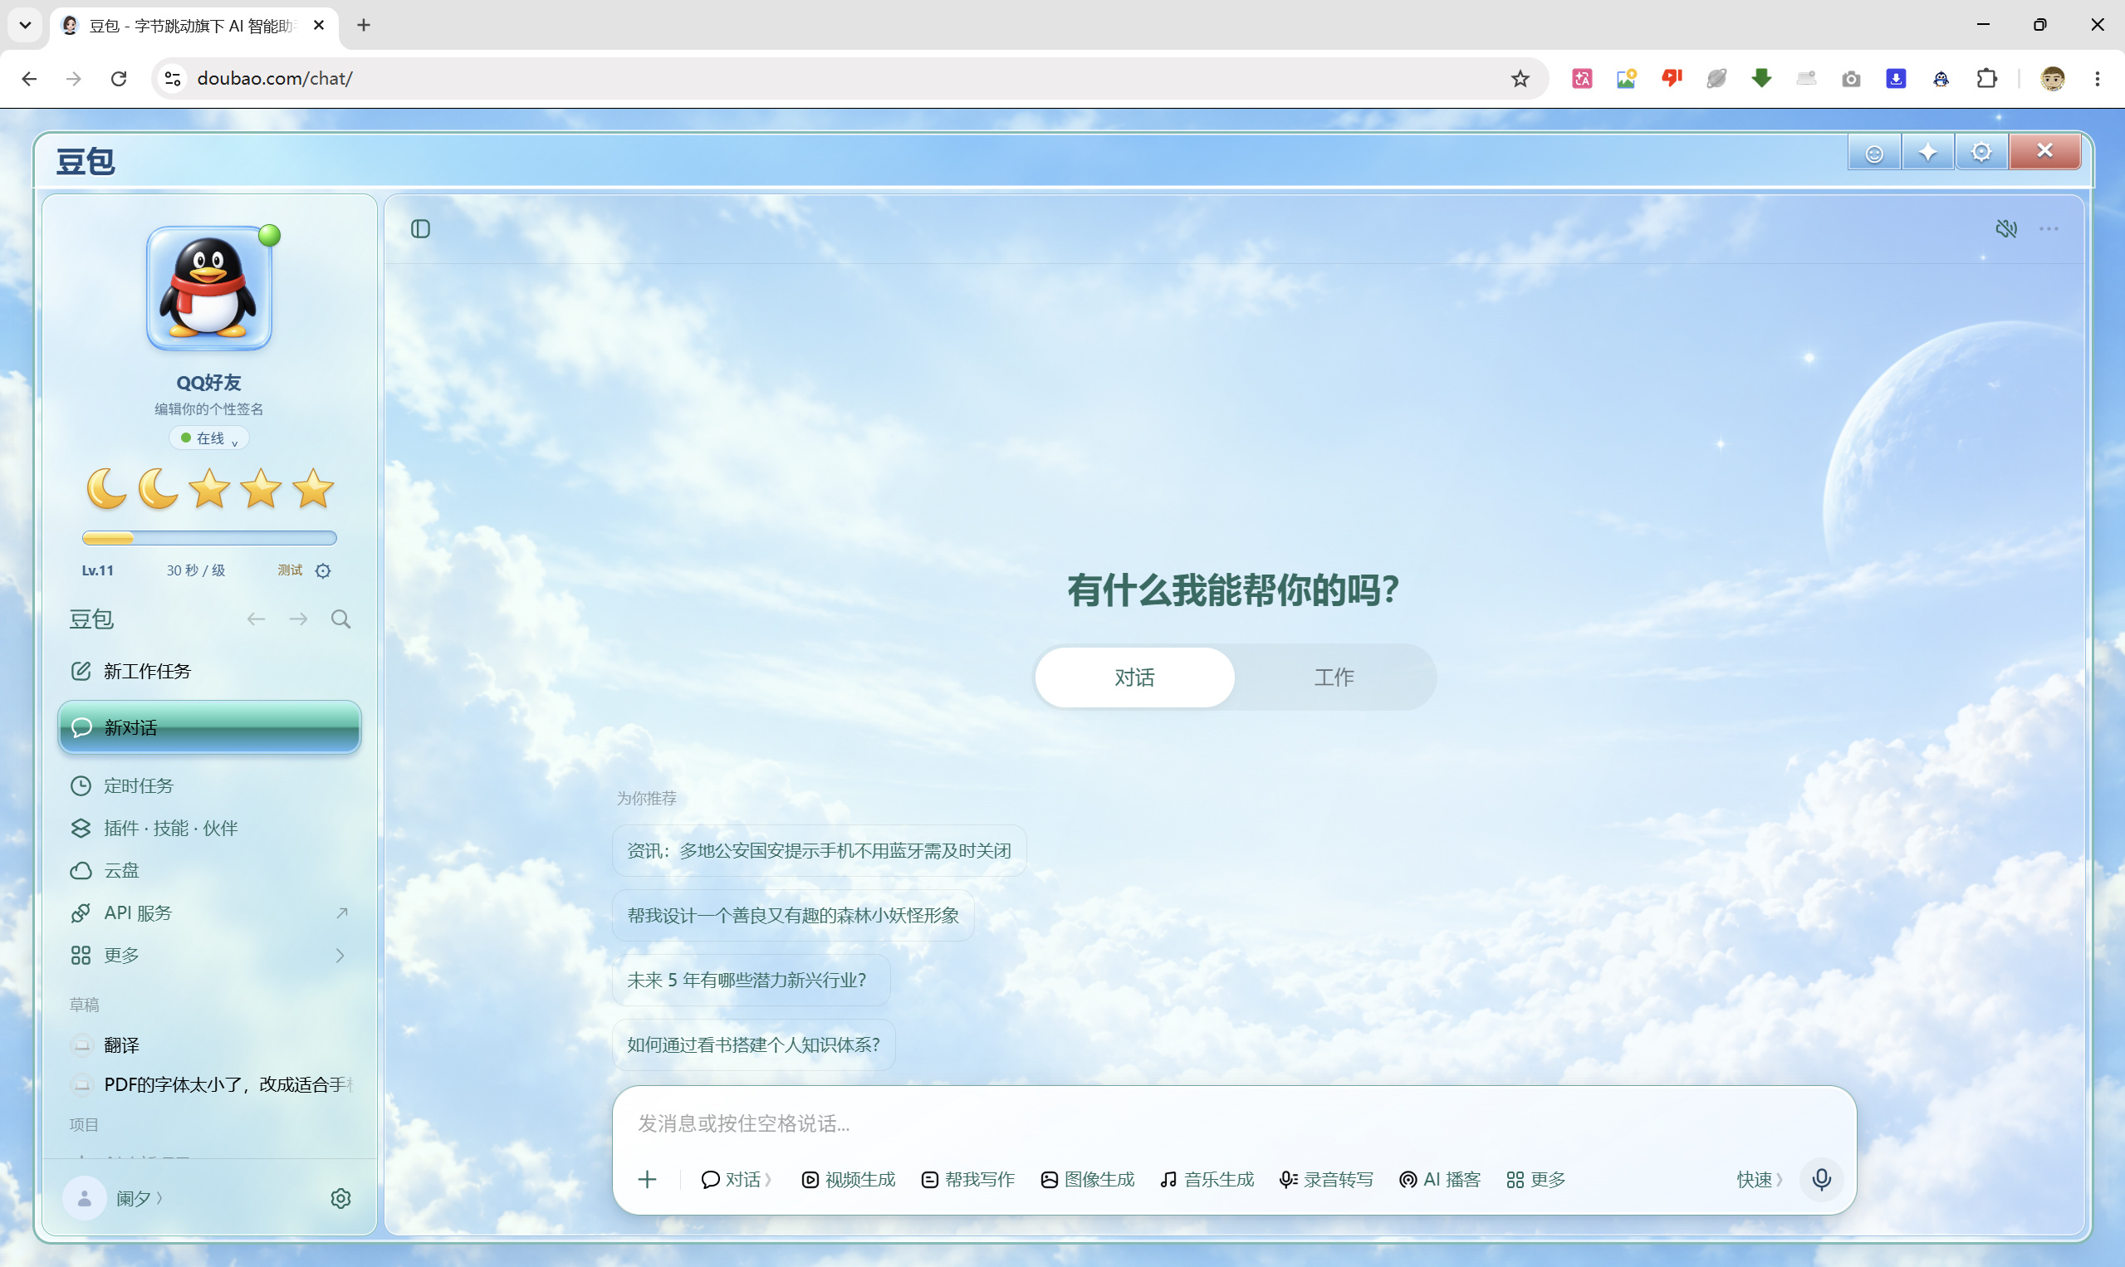Open the header gear settings icon
2125x1267 pixels.
click(1981, 153)
